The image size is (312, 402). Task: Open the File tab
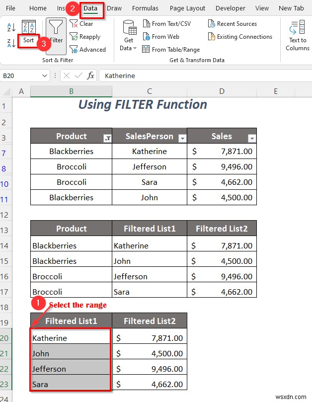click(x=10, y=8)
